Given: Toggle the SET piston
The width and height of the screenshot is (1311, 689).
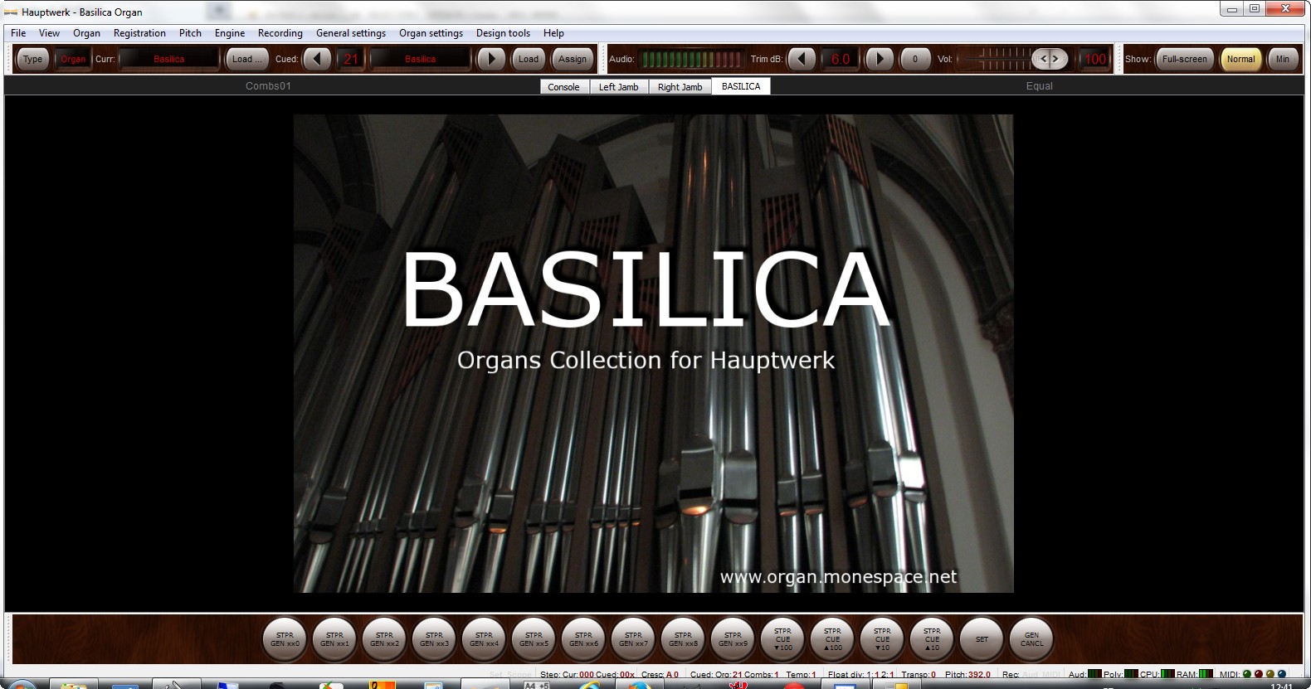Looking at the screenshot, I should [982, 639].
